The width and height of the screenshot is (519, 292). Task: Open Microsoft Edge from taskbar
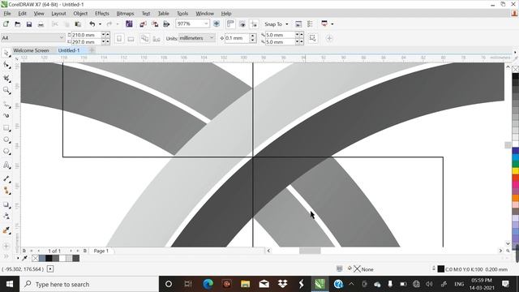[208, 284]
